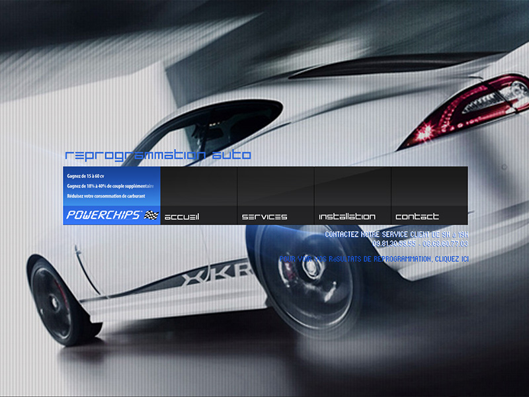Click the dark panel above installation

click(x=352, y=186)
